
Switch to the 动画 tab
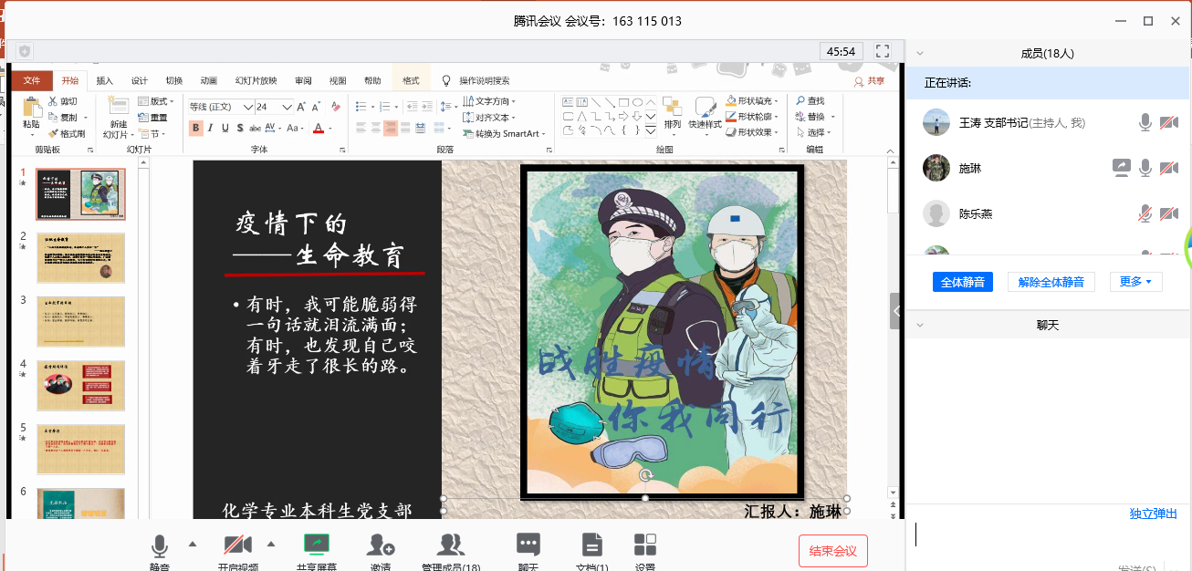click(209, 80)
